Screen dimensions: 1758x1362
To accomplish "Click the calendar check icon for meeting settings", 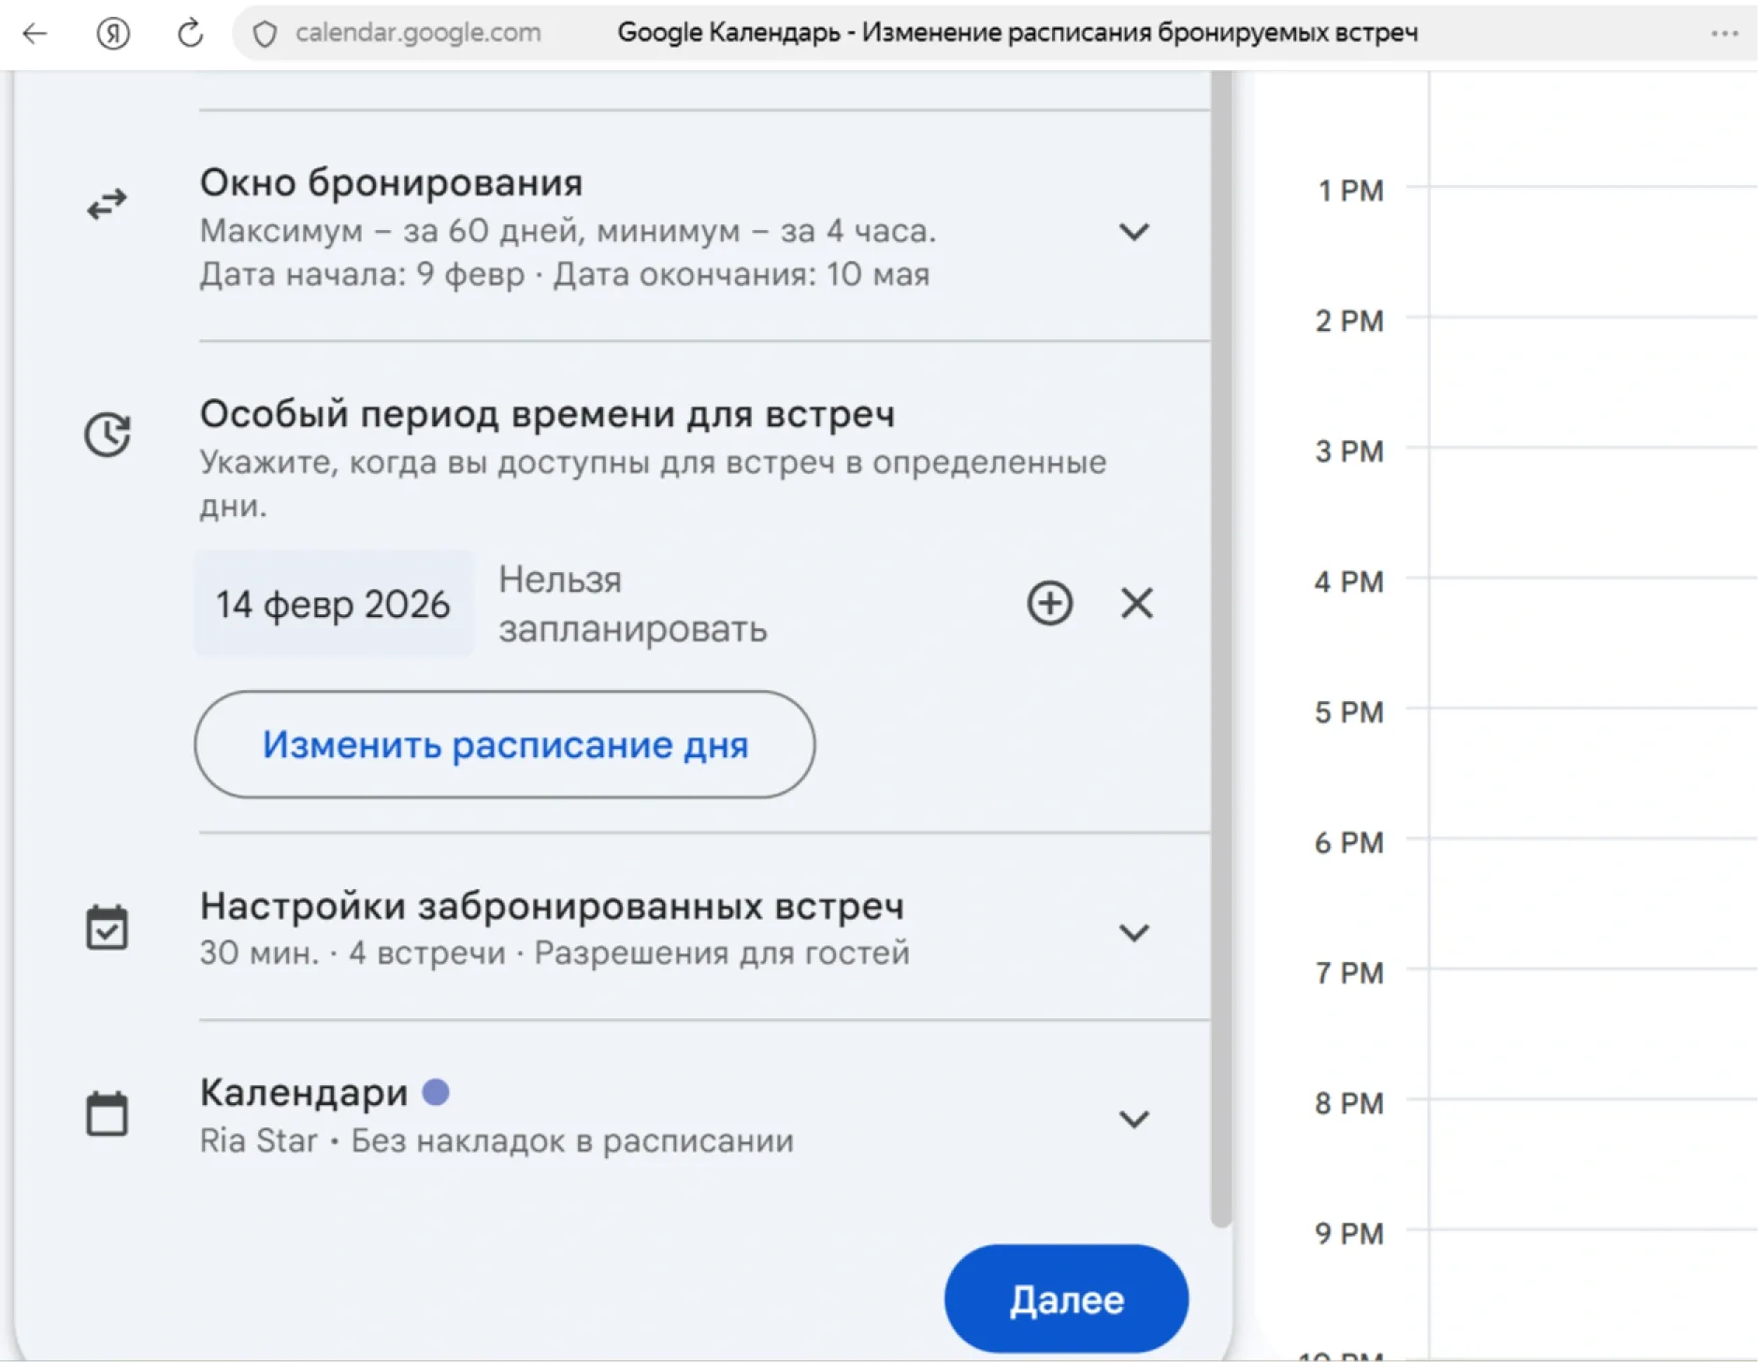I will (x=106, y=926).
